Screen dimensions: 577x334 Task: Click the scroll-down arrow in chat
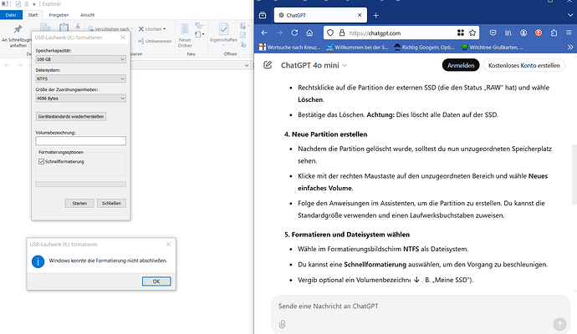point(416,280)
